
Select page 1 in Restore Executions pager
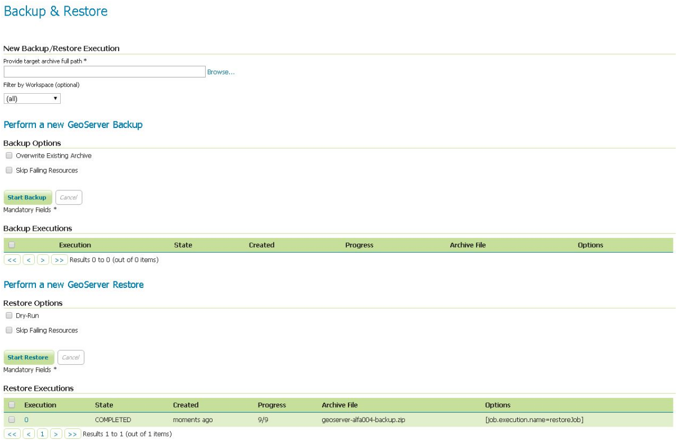click(x=43, y=434)
